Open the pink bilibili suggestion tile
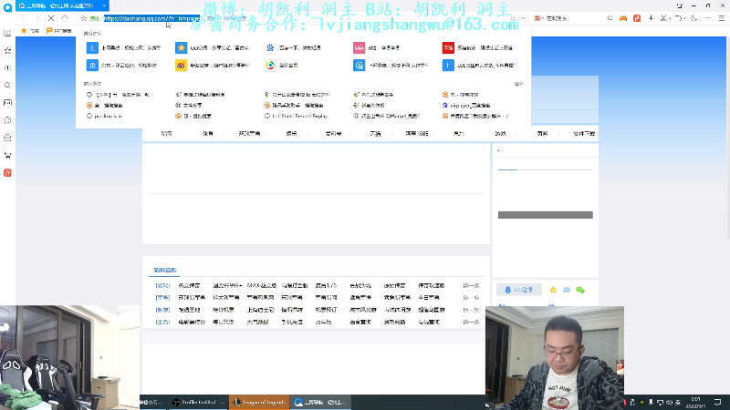 [376, 48]
